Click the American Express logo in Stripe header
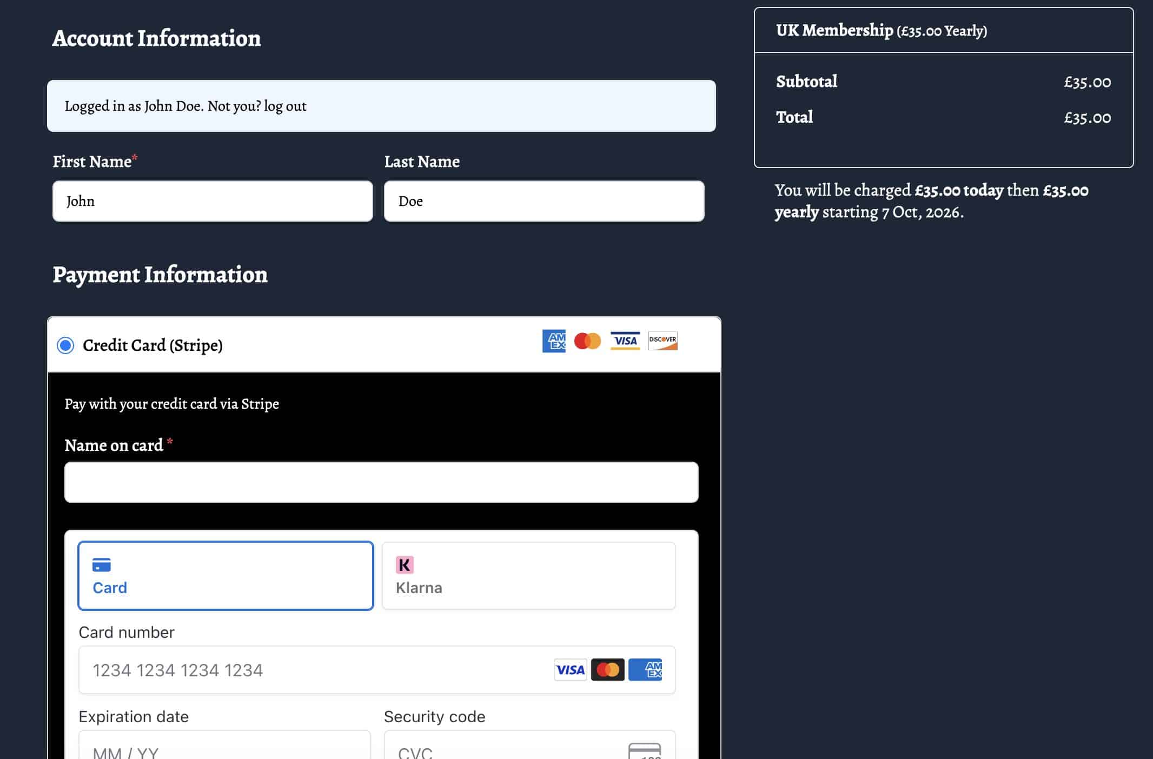 [x=554, y=341]
